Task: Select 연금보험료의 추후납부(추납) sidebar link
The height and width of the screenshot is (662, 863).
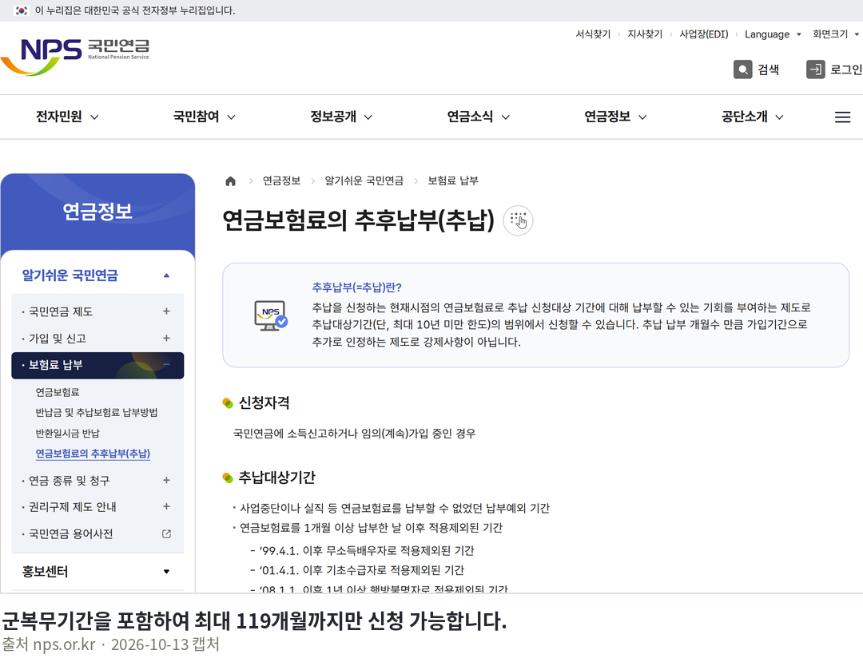Action: point(93,454)
